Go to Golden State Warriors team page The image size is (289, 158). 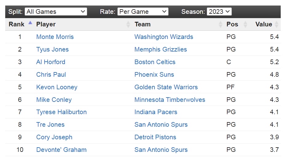point(166,87)
